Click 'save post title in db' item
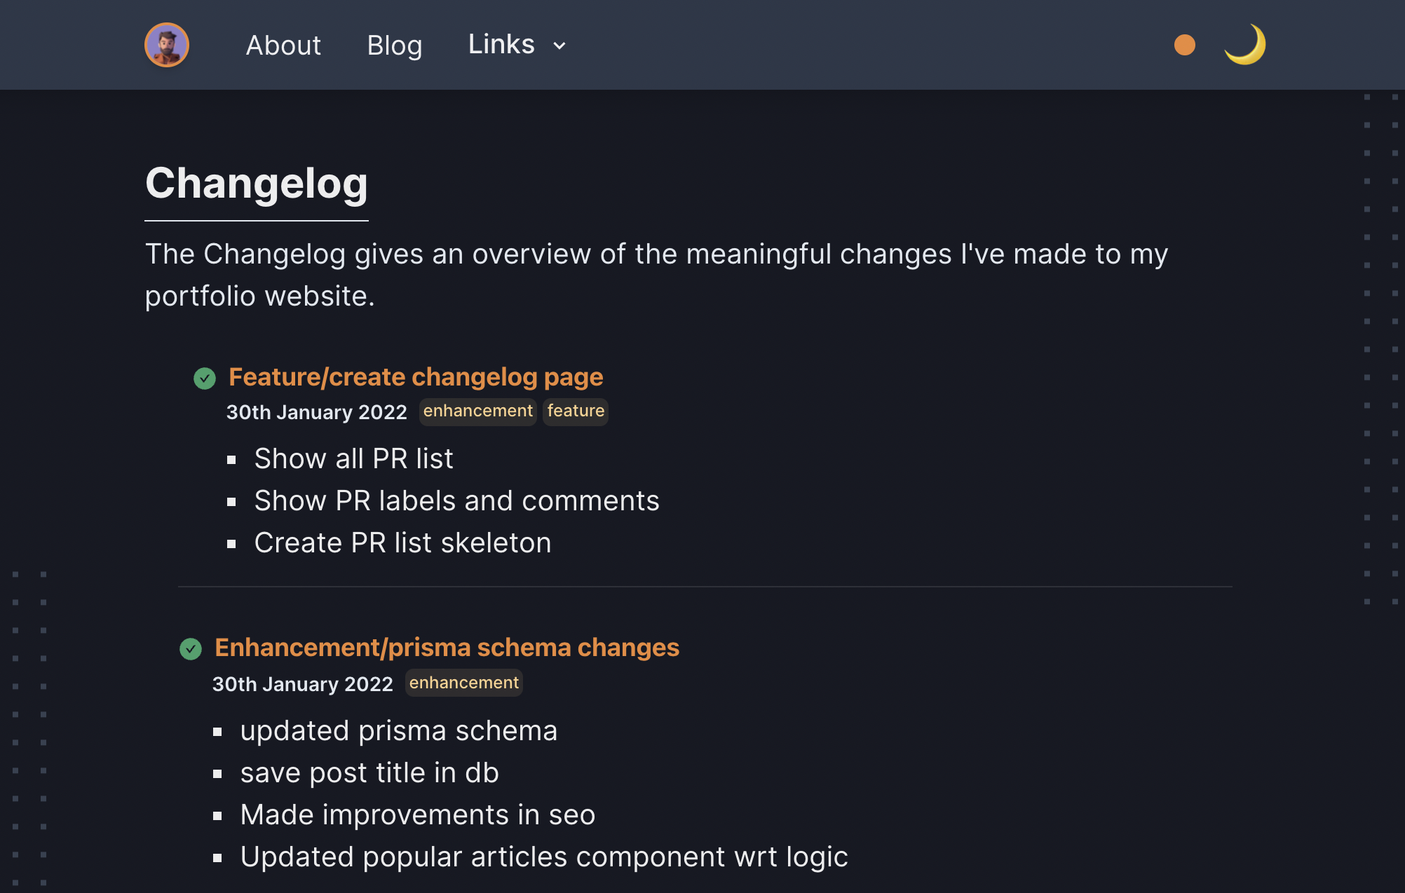 point(369,772)
